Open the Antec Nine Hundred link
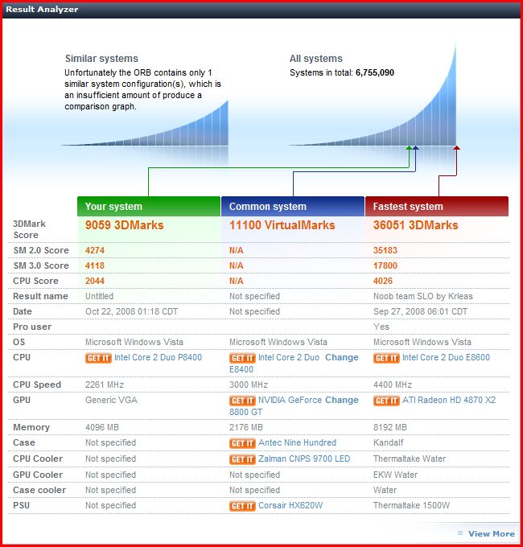The height and width of the screenshot is (547, 523). pos(297,442)
